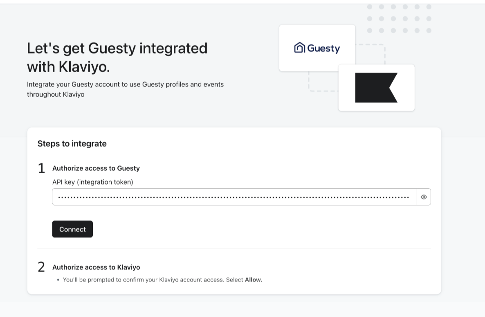
Task: Click the bold "Allow." text
Action: point(254,280)
